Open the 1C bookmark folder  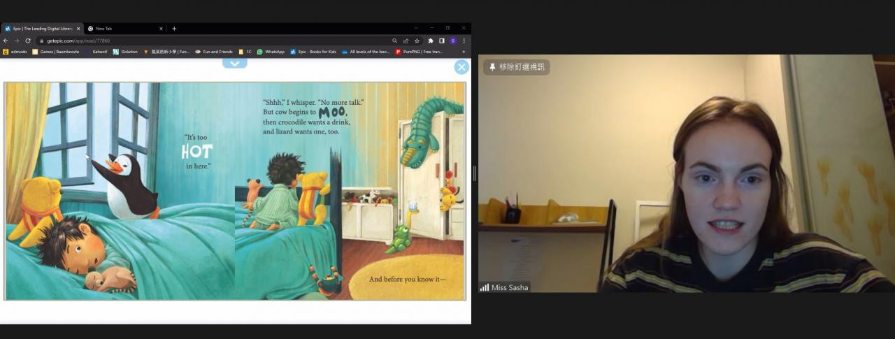(245, 52)
